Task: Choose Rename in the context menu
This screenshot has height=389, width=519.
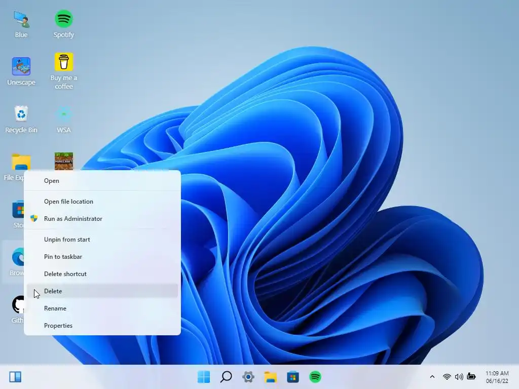Action: click(102, 308)
